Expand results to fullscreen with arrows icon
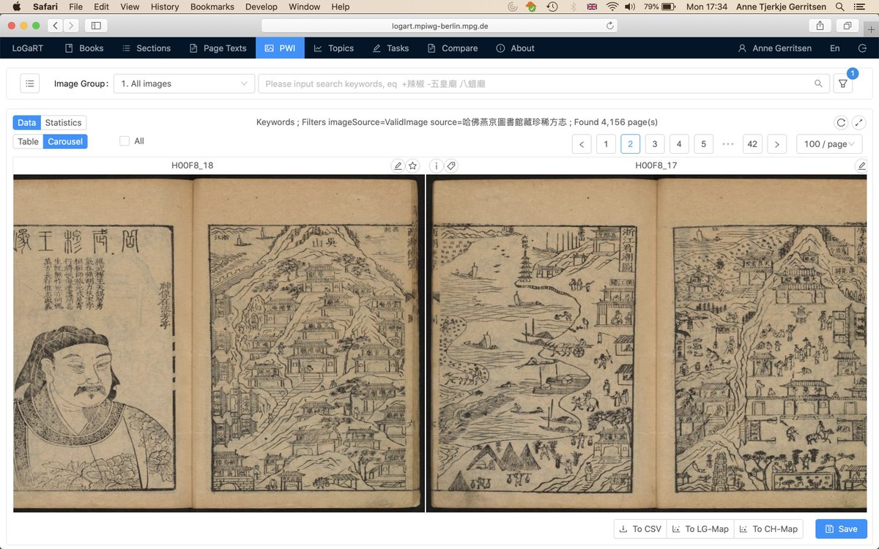This screenshot has height=549, width=879. (x=860, y=122)
